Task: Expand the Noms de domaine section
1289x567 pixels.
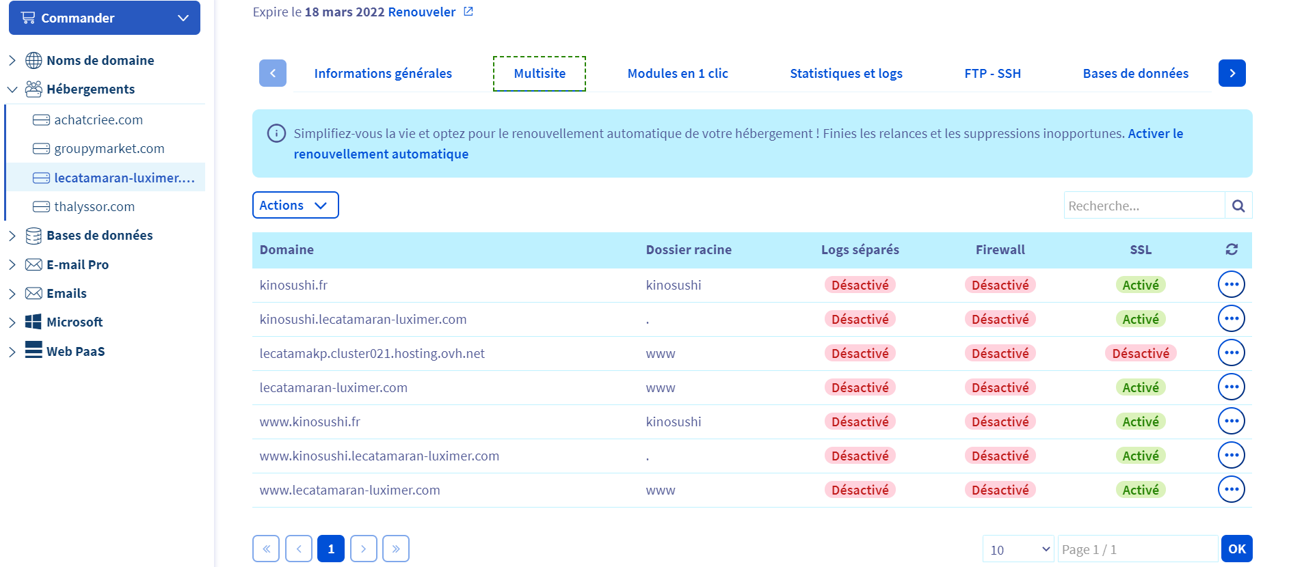Action: point(12,60)
